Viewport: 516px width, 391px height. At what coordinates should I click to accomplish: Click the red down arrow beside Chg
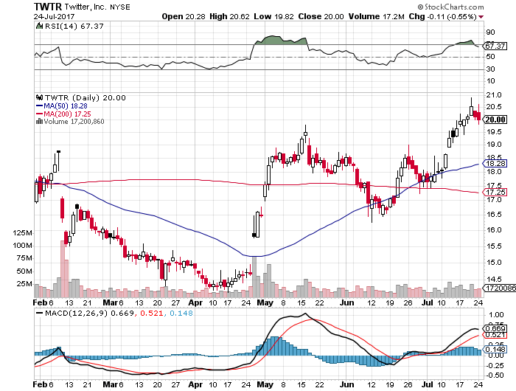click(481, 15)
